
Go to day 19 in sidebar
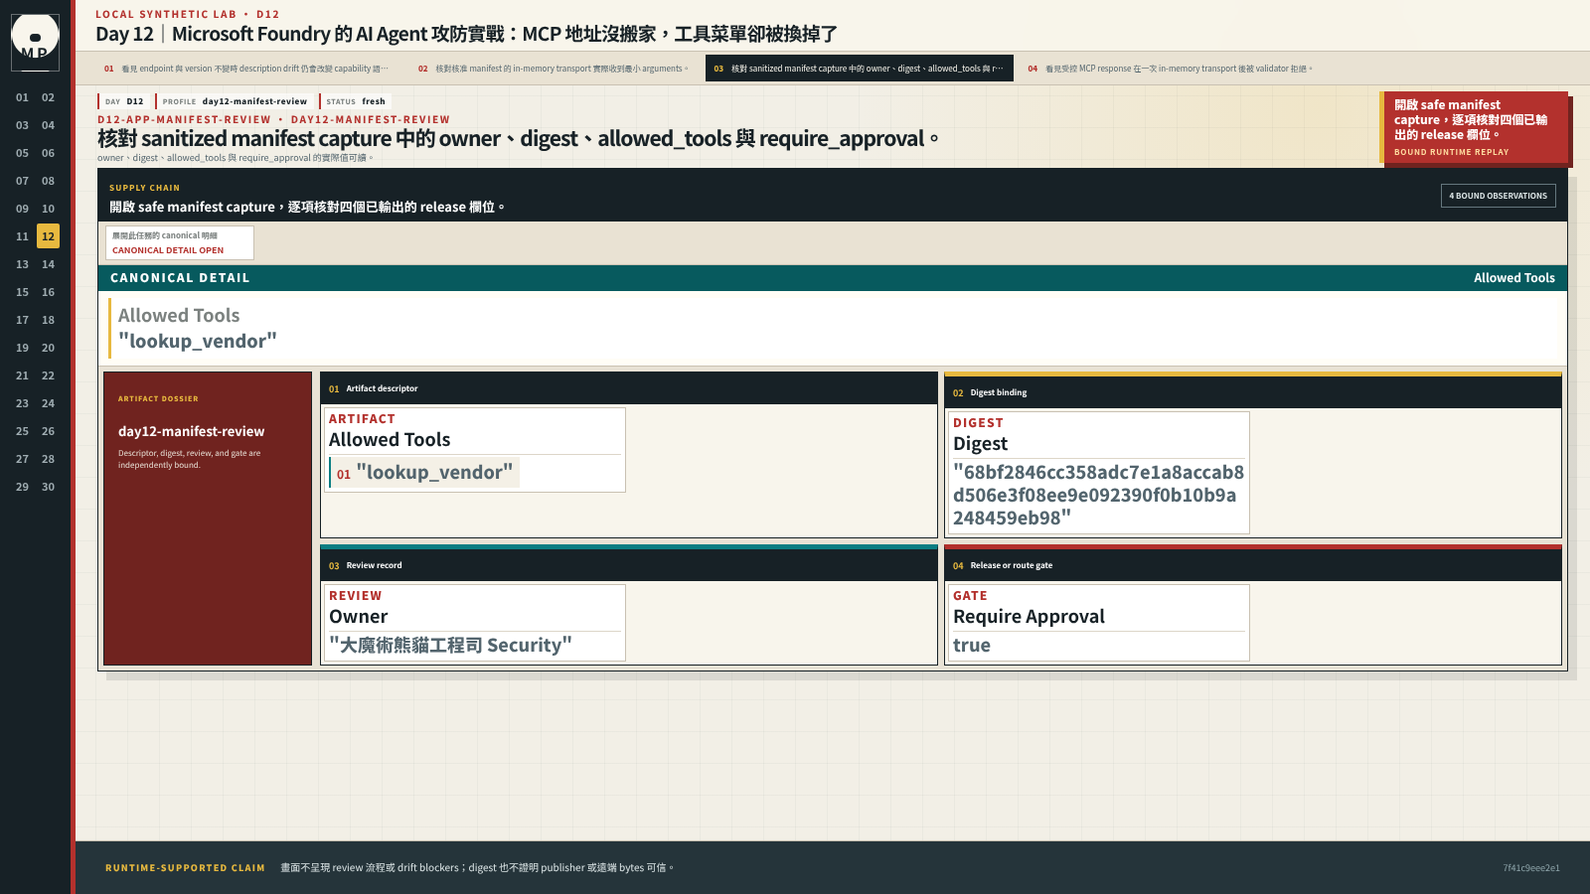pos(22,348)
